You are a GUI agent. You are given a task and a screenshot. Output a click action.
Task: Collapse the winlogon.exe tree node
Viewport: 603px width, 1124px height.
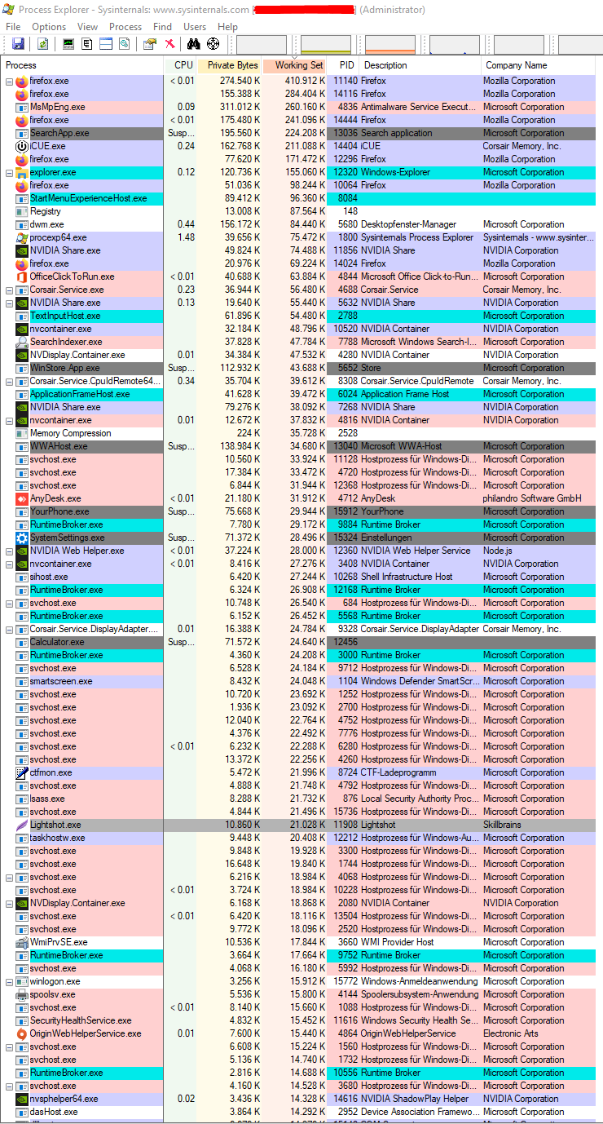pos(10,981)
